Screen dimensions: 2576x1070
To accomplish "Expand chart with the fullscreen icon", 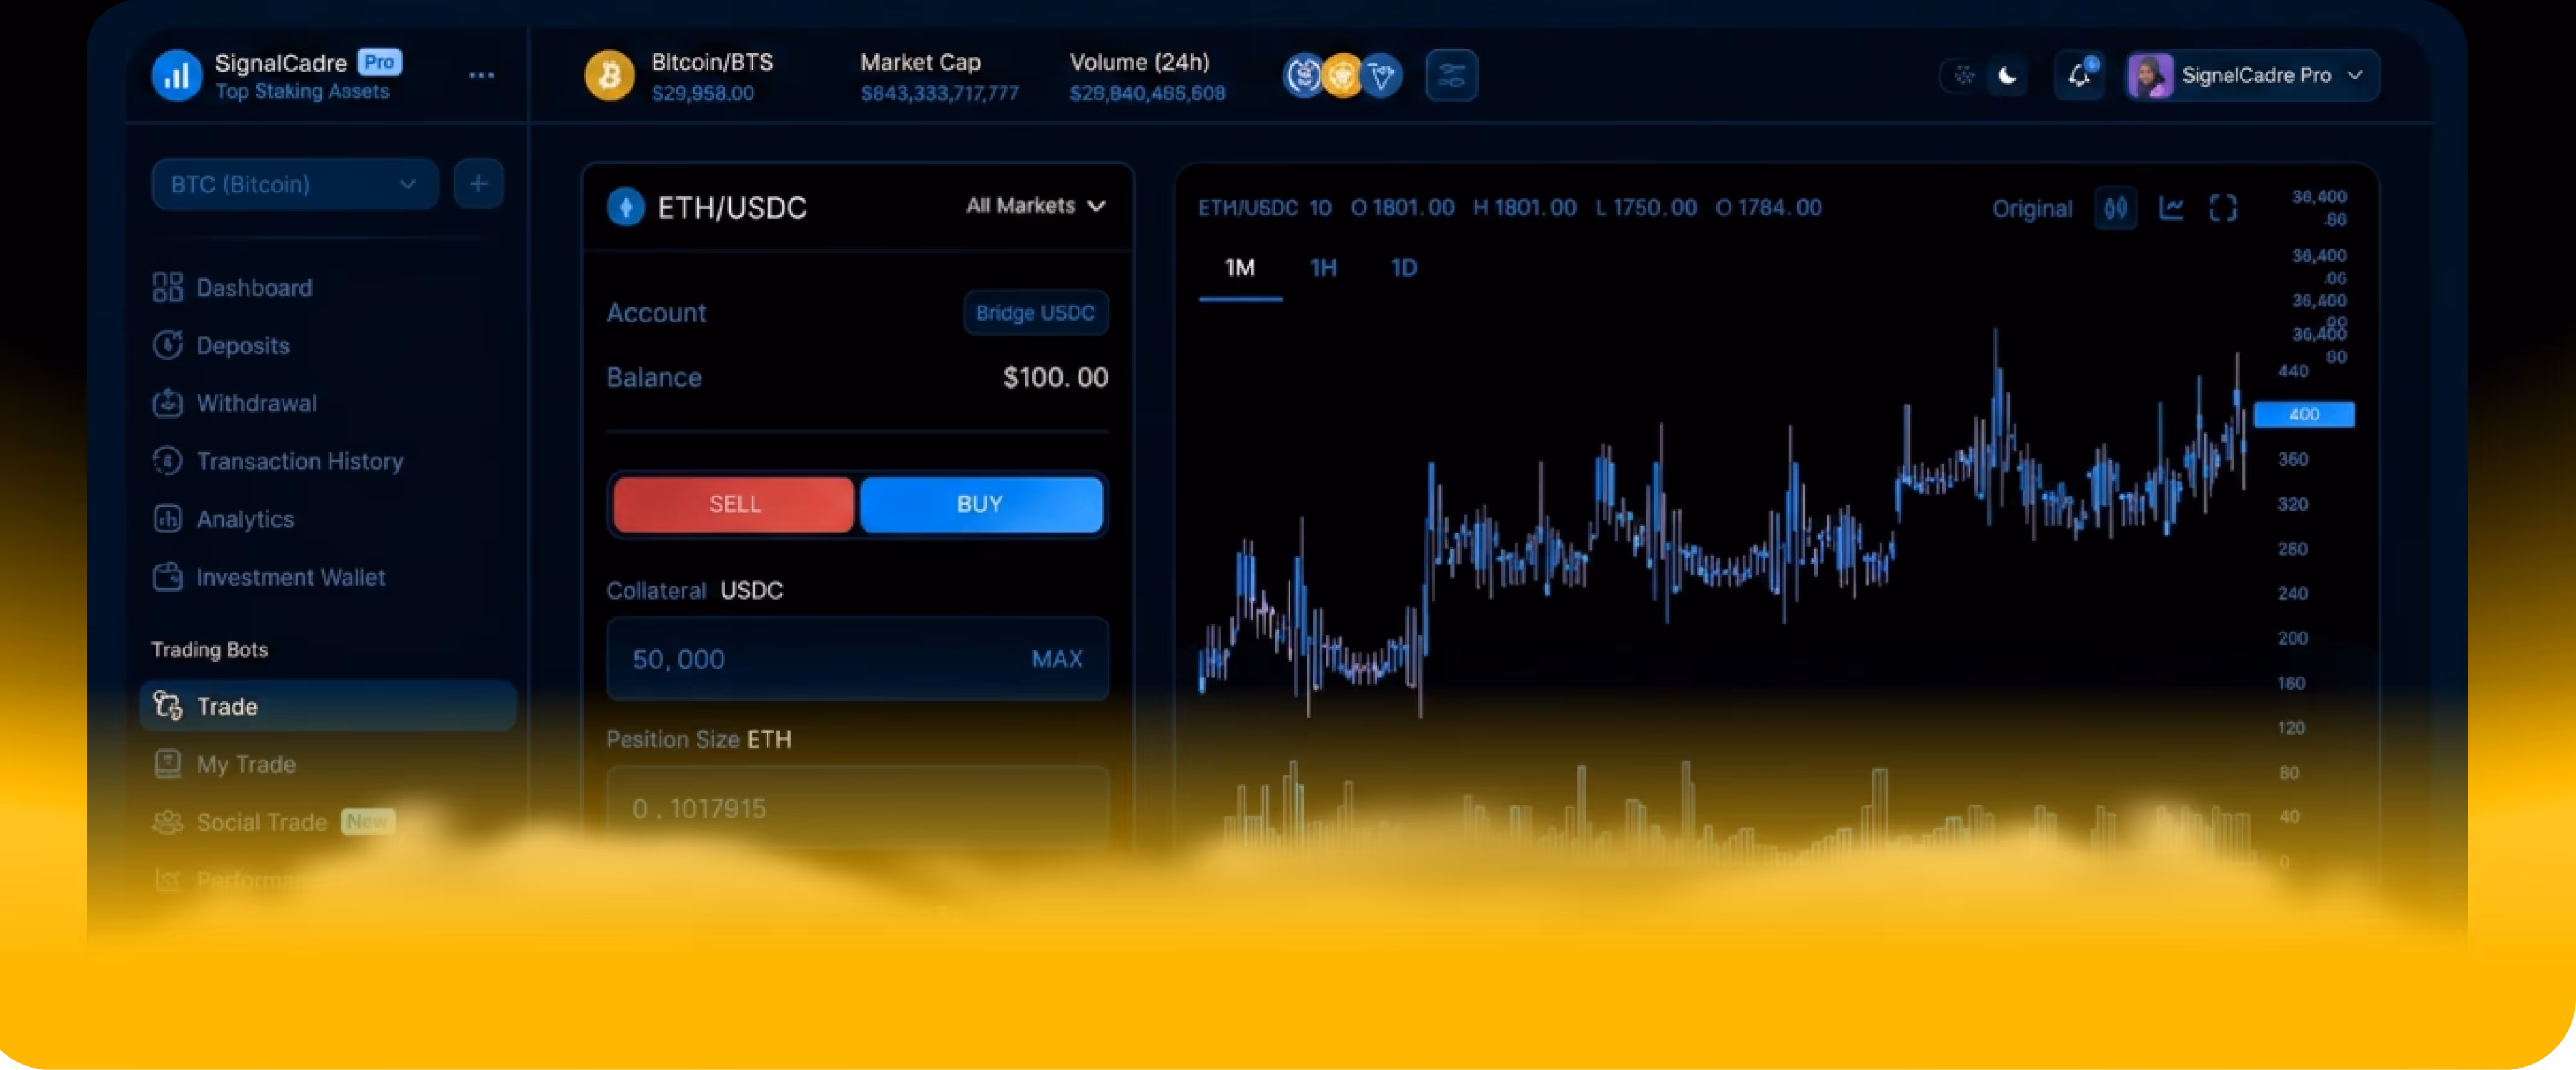I will click(2223, 208).
